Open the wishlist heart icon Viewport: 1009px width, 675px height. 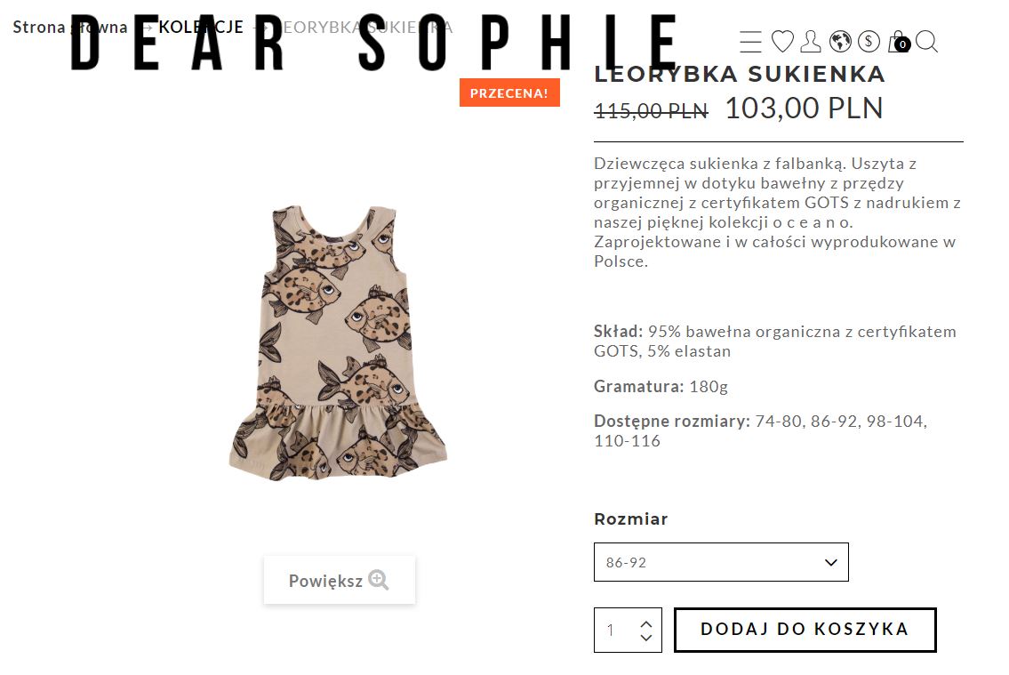tap(782, 42)
